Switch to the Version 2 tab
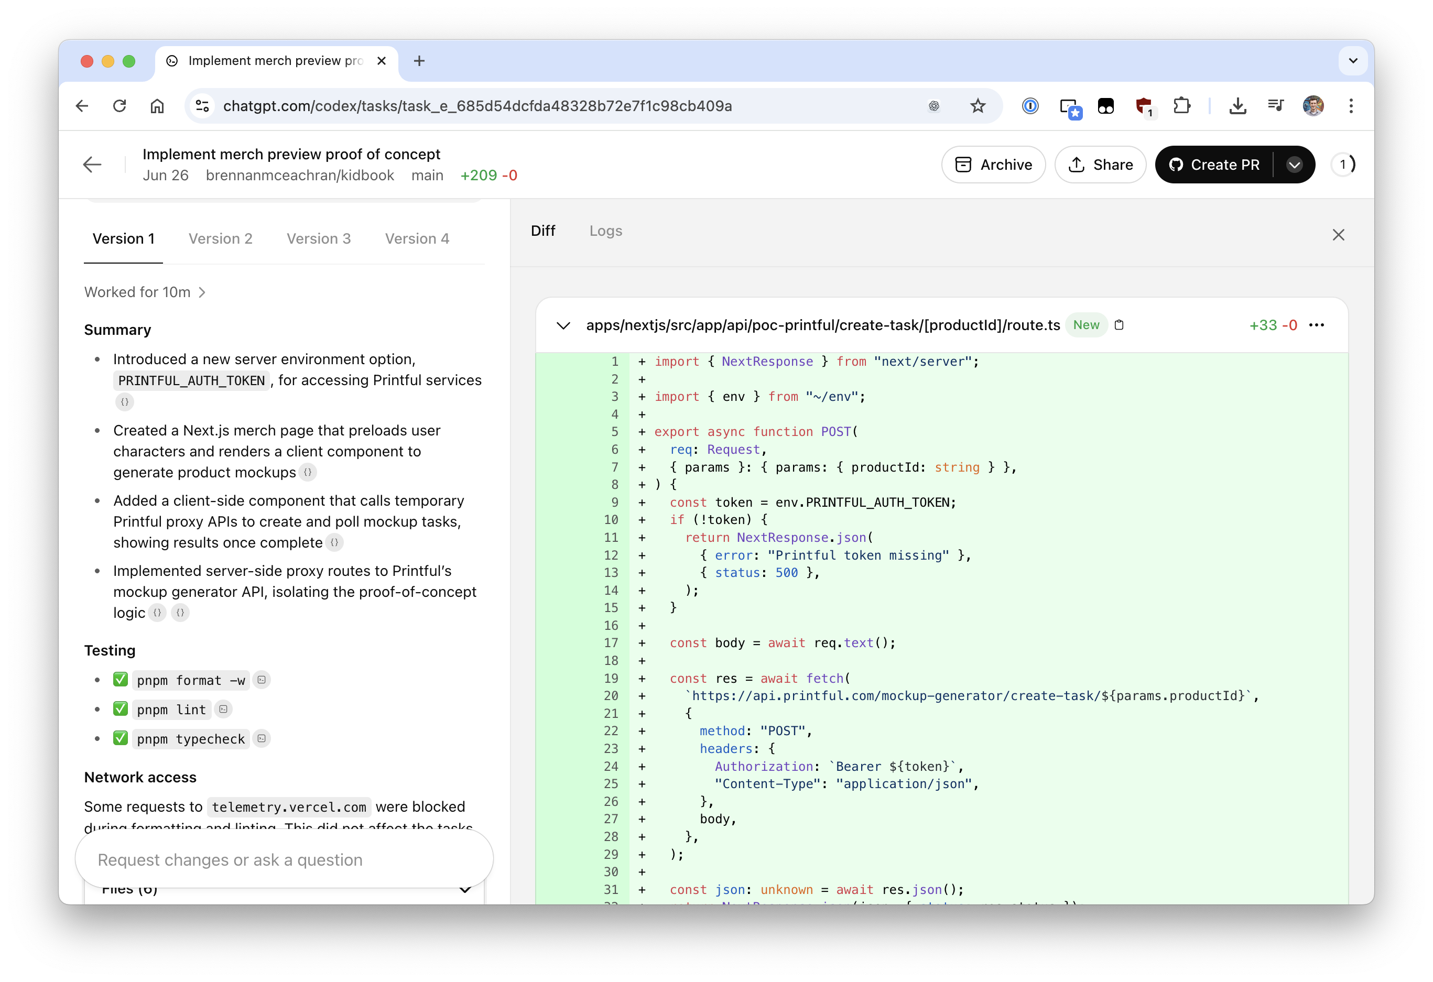1433x982 pixels. tap(220, 238)
